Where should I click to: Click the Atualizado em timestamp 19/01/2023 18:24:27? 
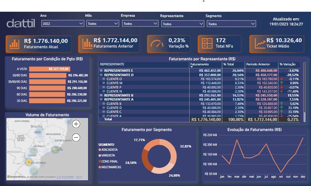(x=286, y=24)
